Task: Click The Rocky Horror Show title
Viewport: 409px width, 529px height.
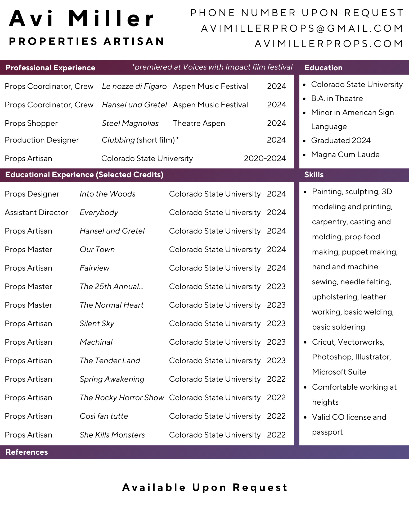Action: 122,398
